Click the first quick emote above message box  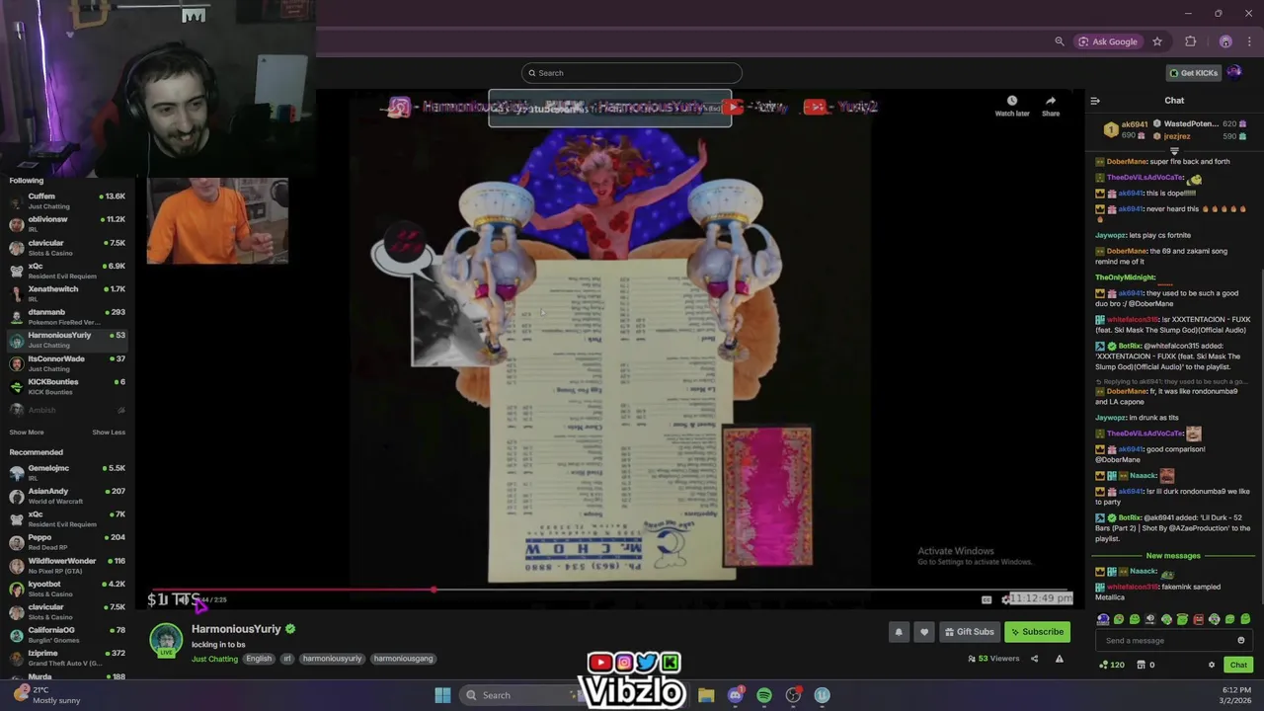1103,619
